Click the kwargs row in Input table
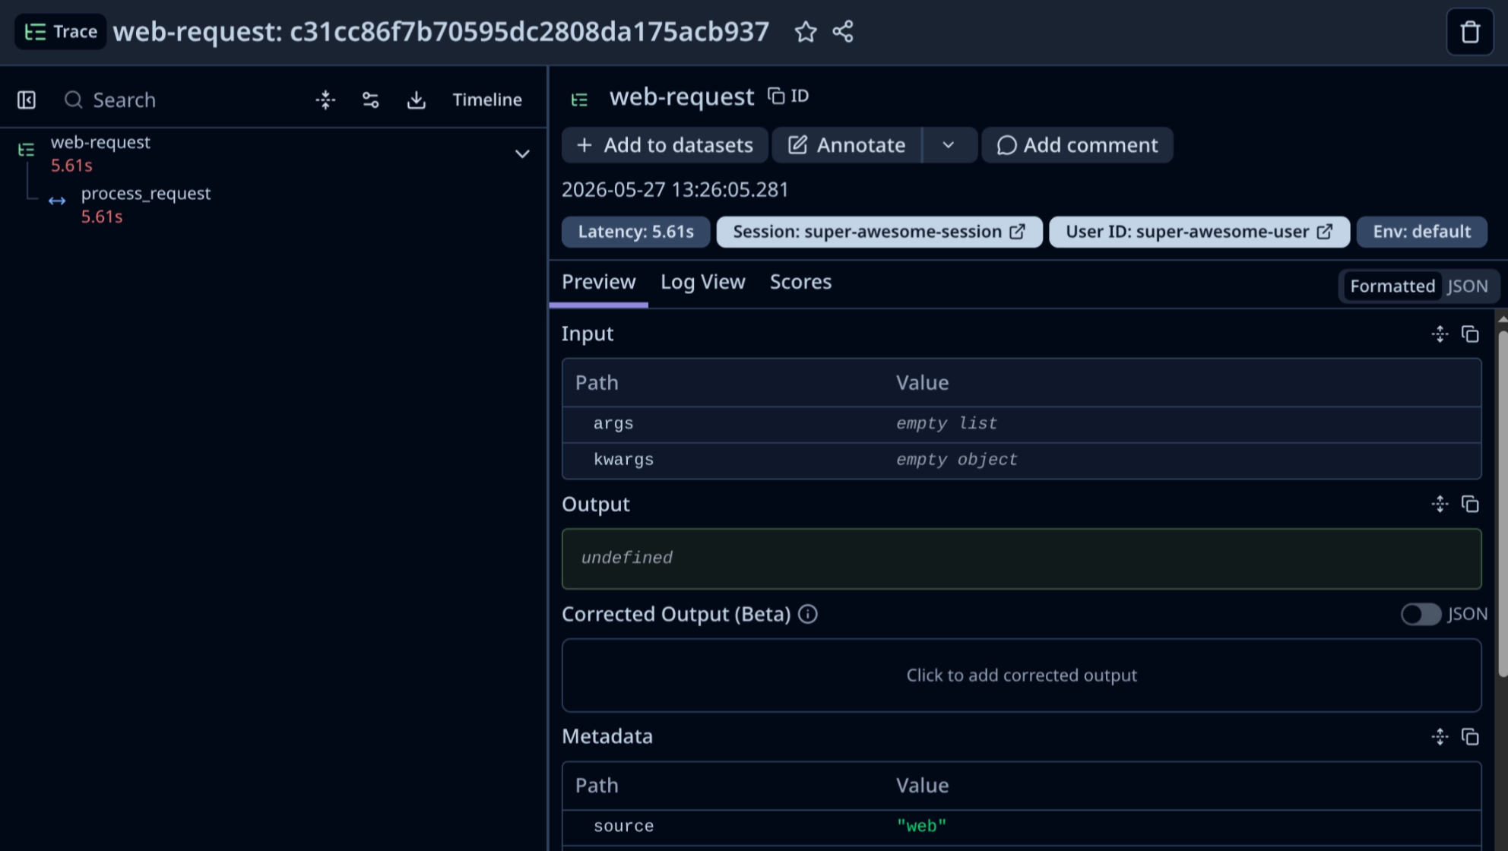Image resolution: width=1508 pixels, height=851 pixels. [1021, 460]
